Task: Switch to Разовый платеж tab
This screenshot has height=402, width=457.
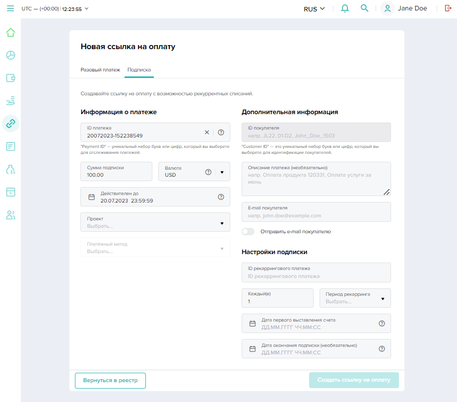Action: 100,70
